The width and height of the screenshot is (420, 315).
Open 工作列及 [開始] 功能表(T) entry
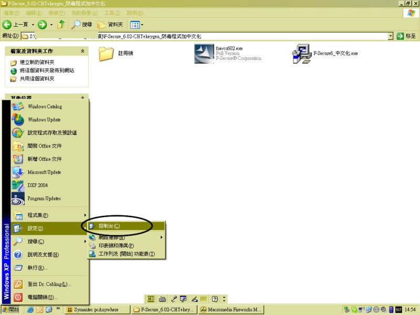[x=127, y=254]
